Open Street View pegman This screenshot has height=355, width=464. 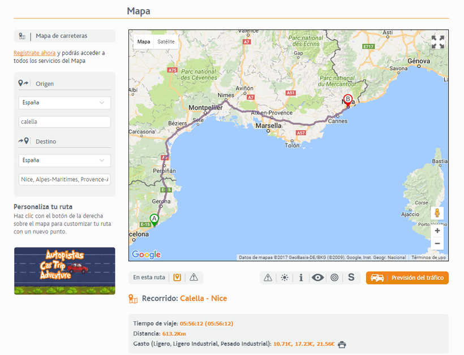437,214
